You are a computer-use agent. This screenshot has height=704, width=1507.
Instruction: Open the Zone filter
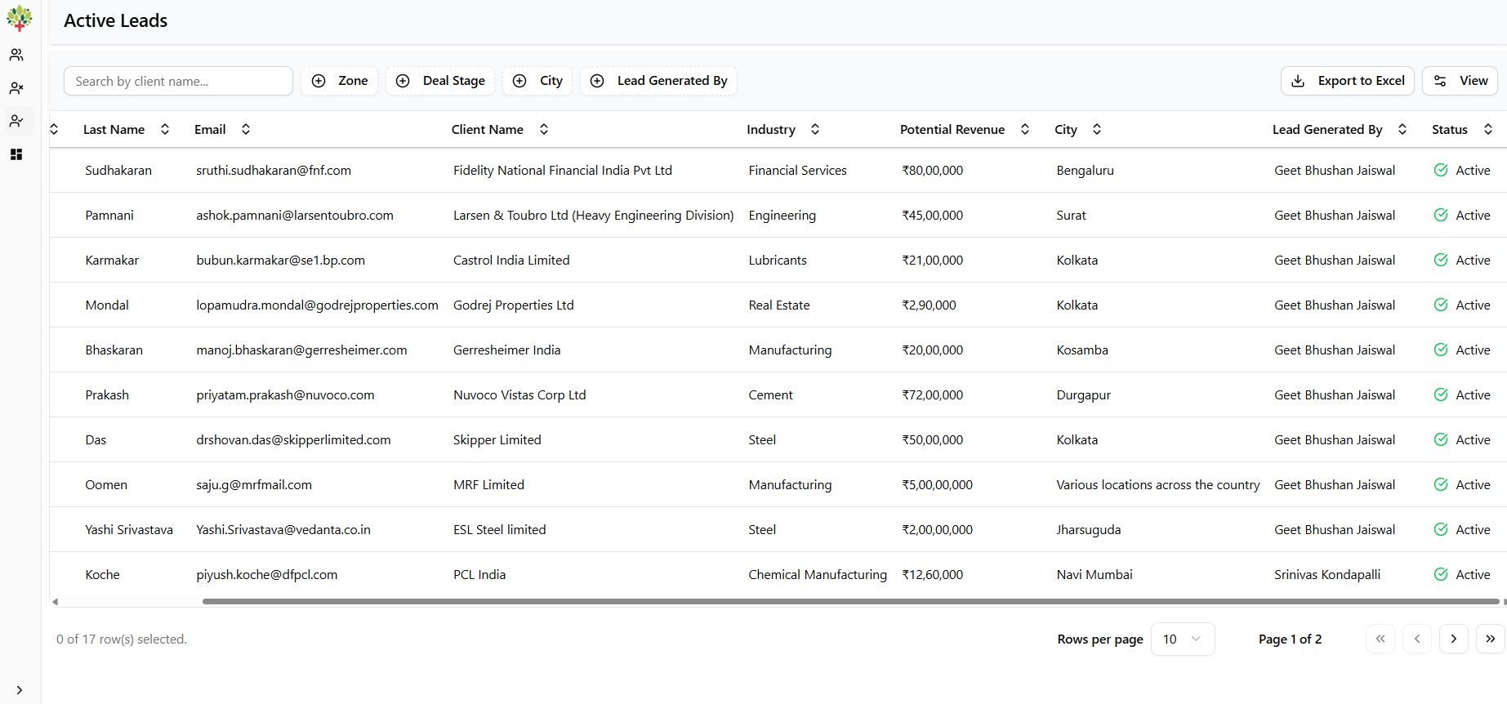coord(339,81)
